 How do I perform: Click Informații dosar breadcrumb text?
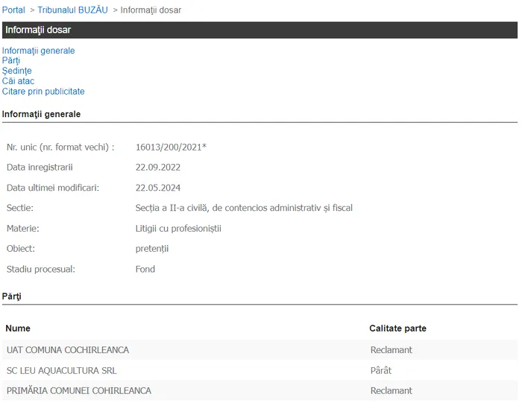click(151, 10)
